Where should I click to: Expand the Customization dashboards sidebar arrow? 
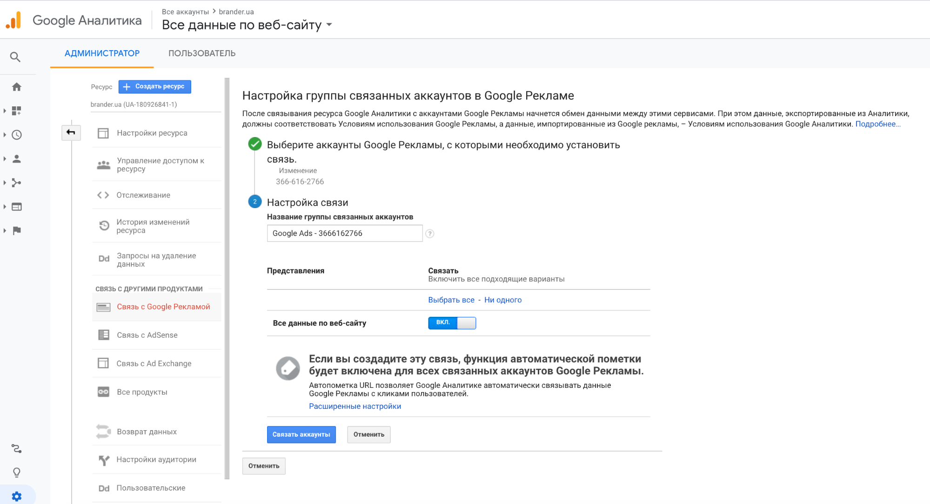[x=5, y=111]
